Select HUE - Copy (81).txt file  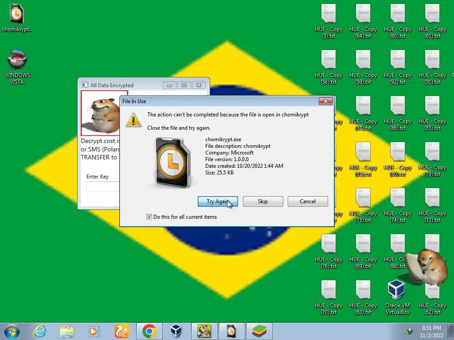tap(363, 159)
